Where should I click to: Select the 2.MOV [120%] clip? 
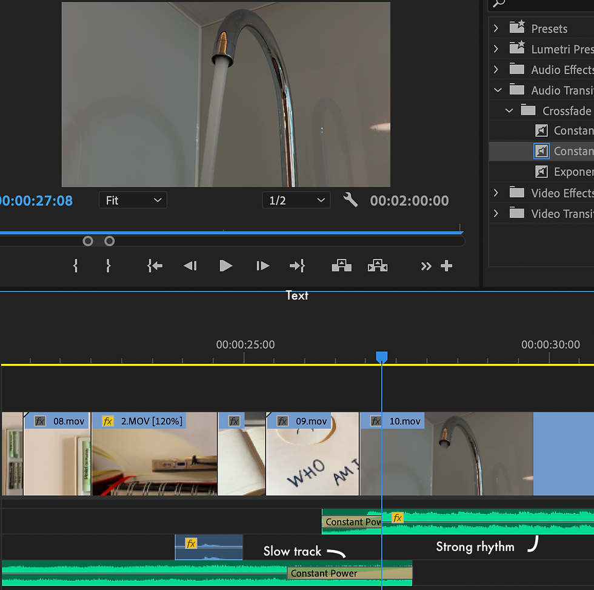[x=155, y=454]
